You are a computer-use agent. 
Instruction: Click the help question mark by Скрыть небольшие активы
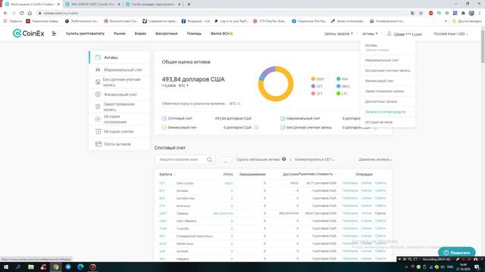click(283, 159)
